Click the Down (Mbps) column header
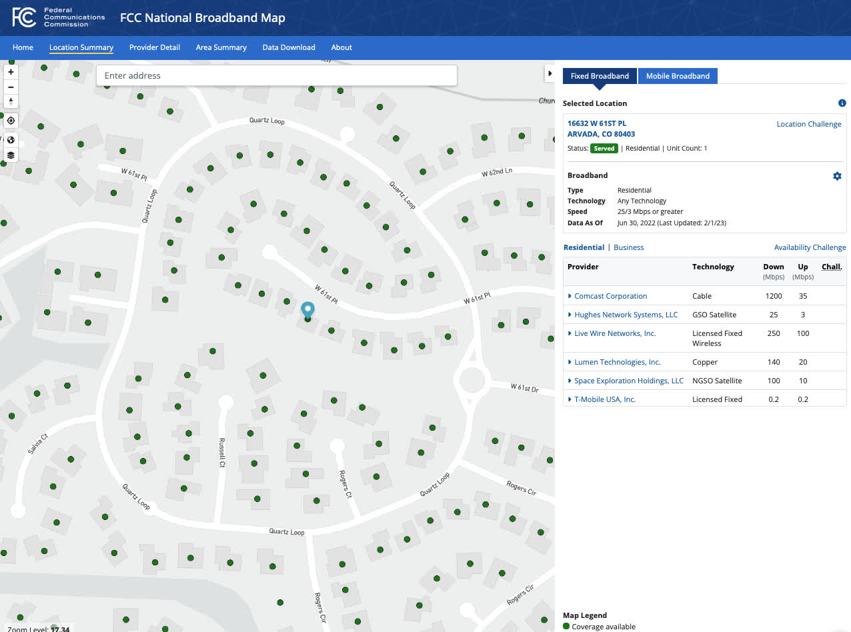 774,271
